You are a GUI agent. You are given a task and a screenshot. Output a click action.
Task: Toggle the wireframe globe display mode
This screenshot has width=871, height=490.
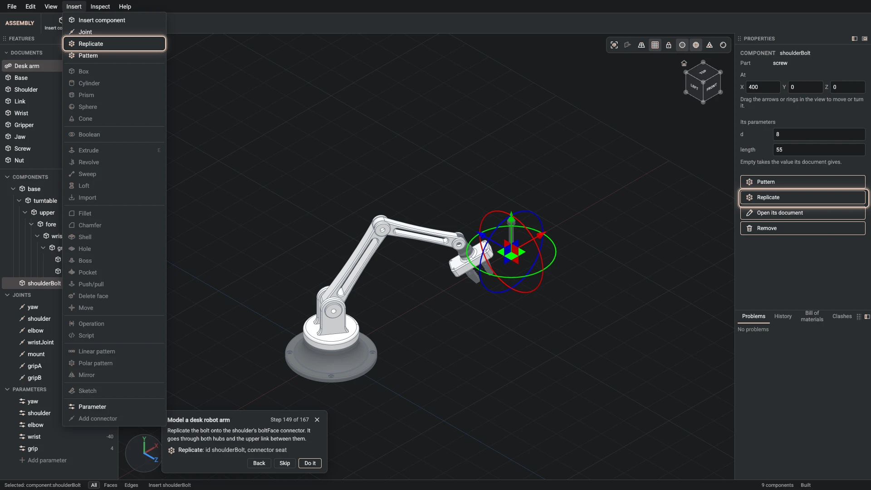click(x=696, y=45)
